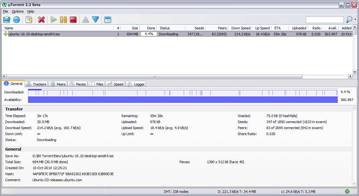Sort by the Avail. column header
The image size is (359, 196).
[x=330, y=28]
